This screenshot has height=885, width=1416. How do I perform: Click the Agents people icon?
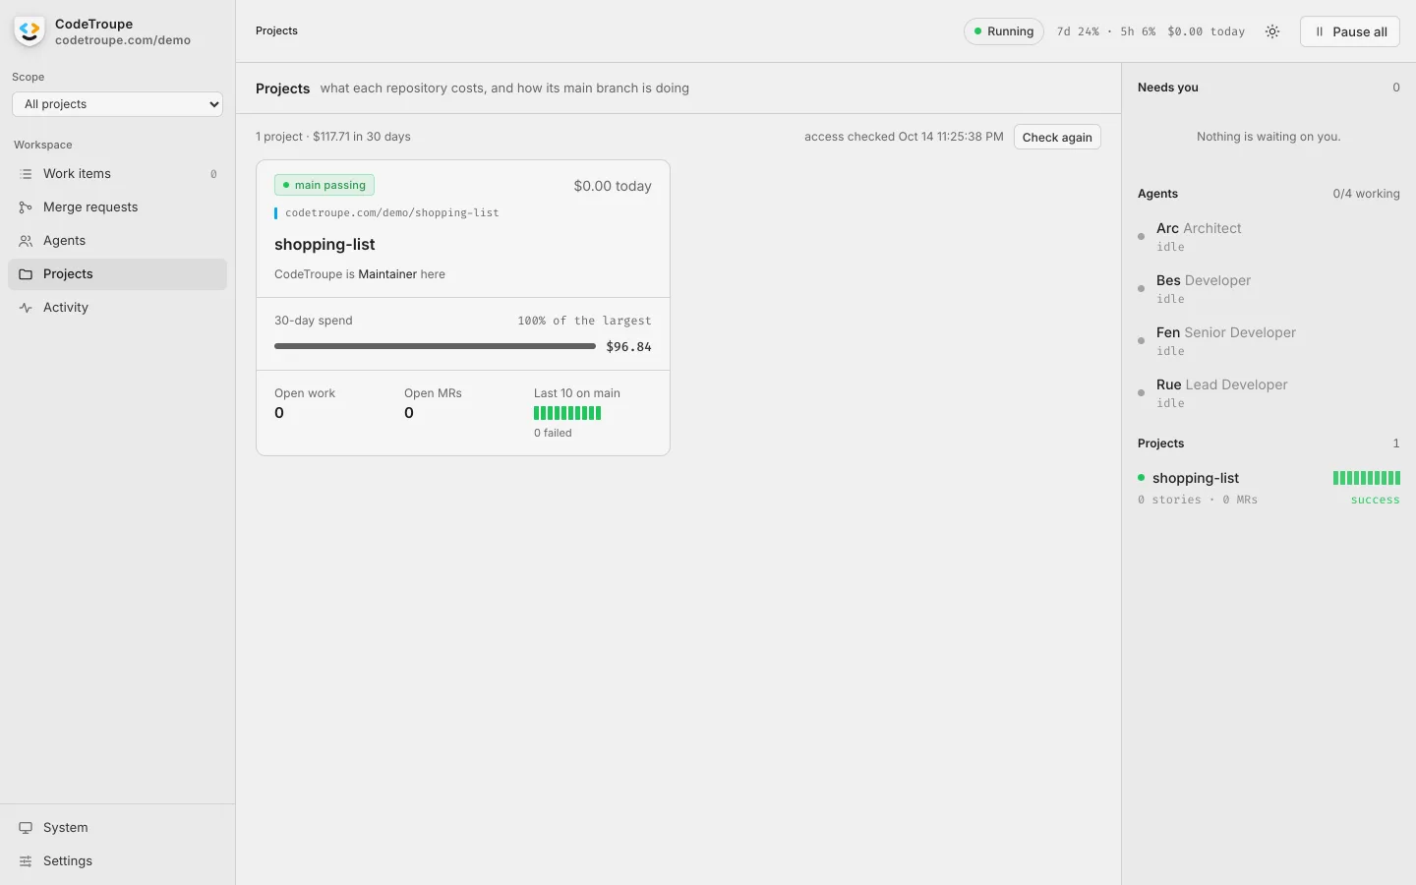click(26, 241)
